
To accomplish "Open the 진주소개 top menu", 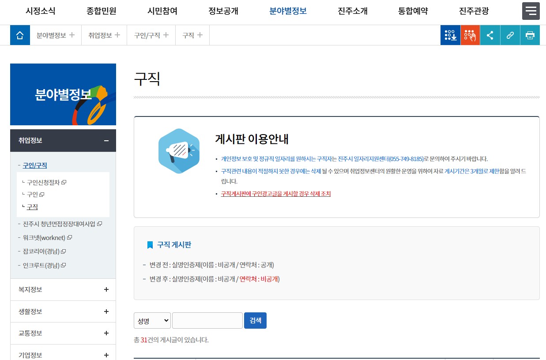I will [353, 11].
